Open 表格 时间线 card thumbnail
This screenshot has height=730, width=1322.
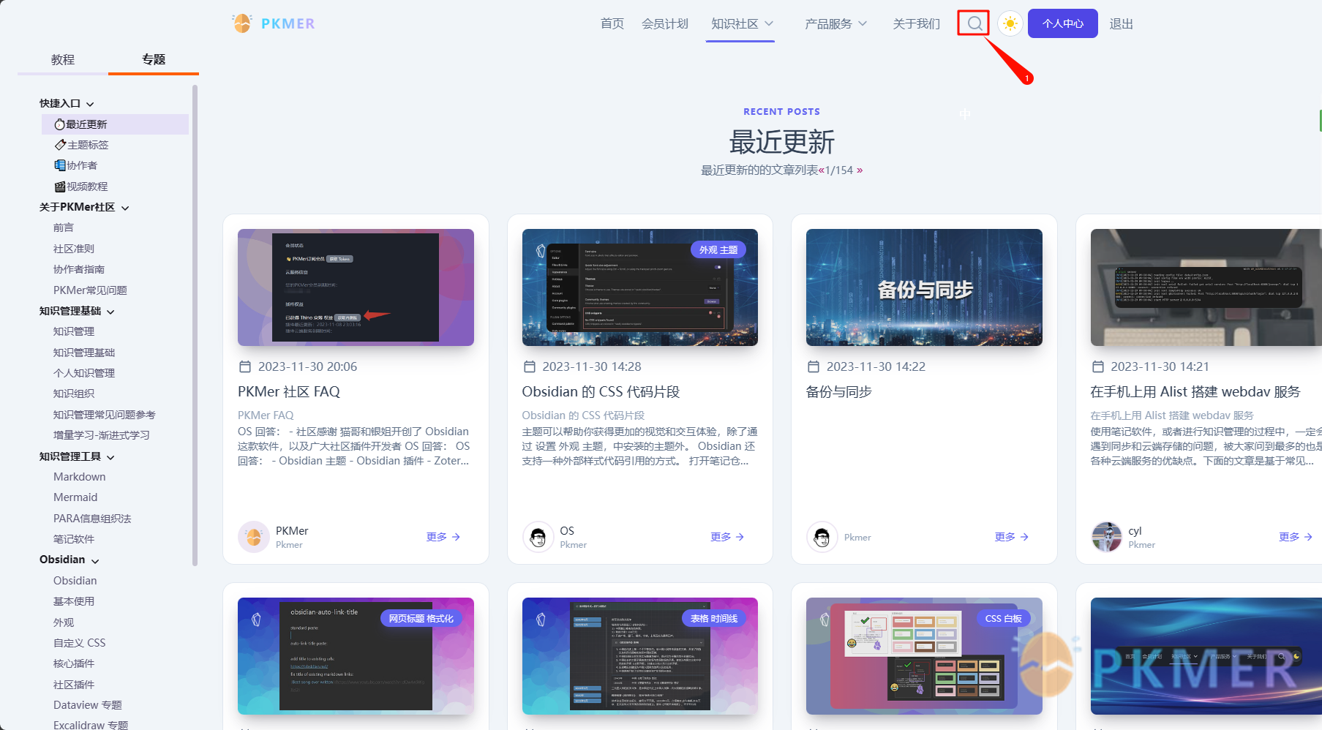(x=640, y=656)
